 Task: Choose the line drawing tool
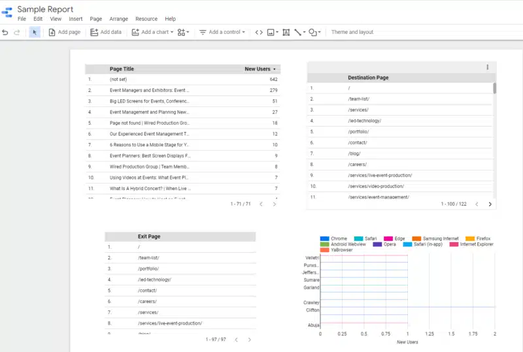click(x=299, y=32)
